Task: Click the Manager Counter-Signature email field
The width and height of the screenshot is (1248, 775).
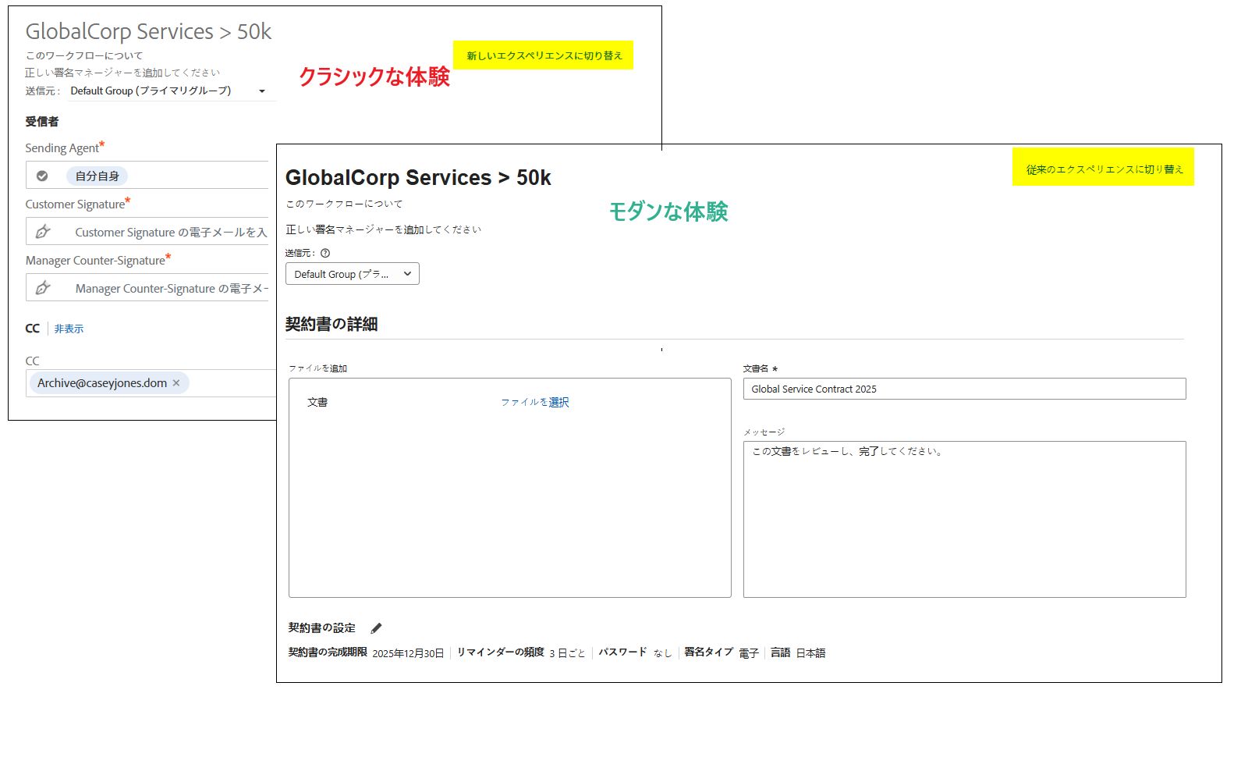Action: click(x=148, y=288)
